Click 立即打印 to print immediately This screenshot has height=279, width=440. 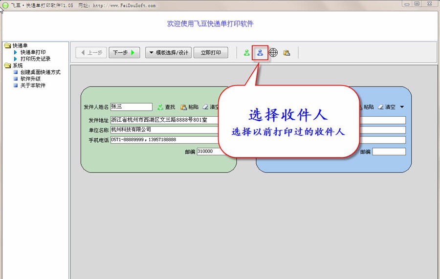coord(211,52)
